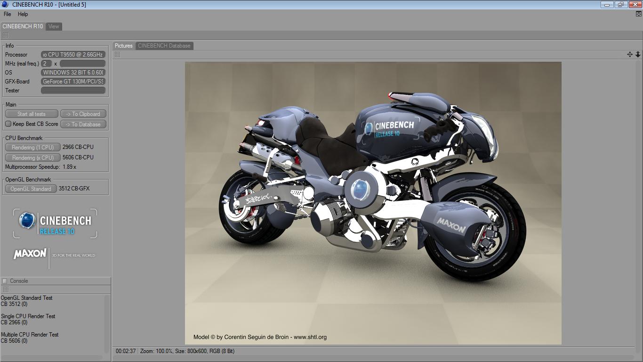
Task: Open the Help menu
Action: pyautogui.click(x=23, y=14)
